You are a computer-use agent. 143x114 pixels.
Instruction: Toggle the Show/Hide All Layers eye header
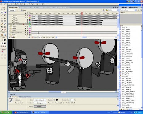26,13
